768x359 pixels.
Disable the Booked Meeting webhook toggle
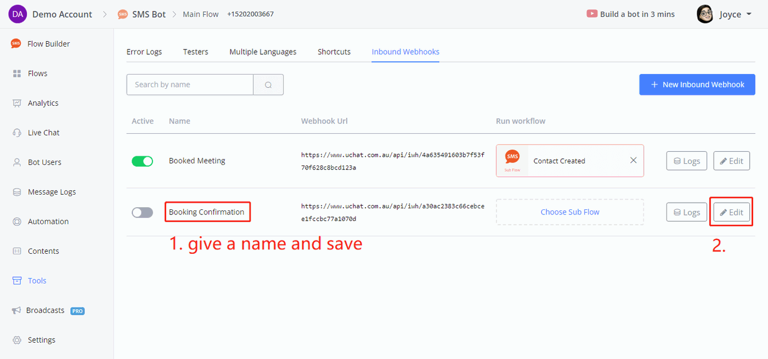(x=143, y=161)
